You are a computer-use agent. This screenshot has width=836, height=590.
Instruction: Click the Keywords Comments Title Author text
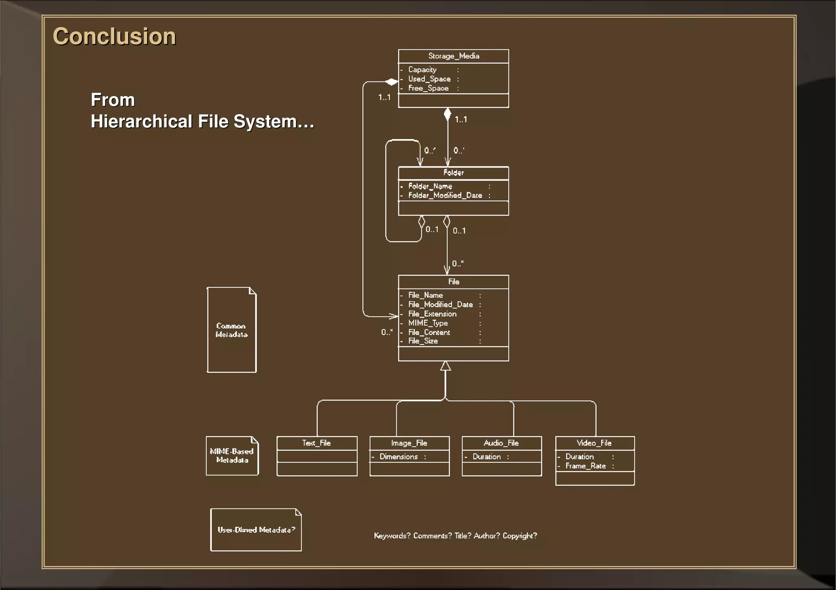tap(455, 536)
